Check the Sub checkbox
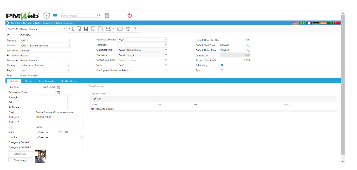 (x=222, y=70)
